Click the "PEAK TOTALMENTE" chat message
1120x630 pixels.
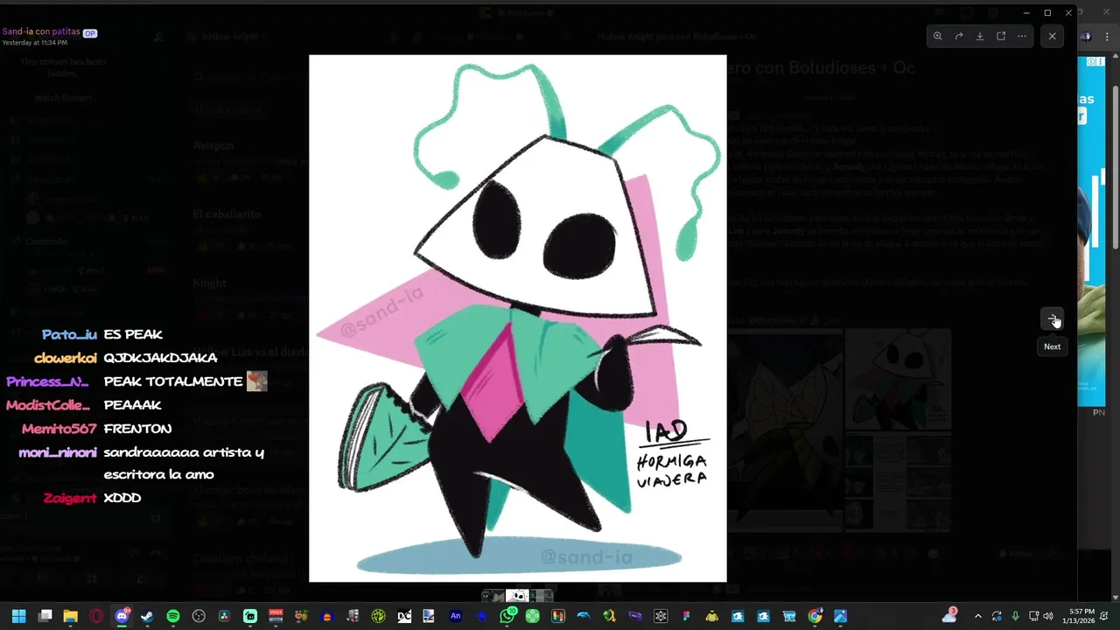coord(173,381)
